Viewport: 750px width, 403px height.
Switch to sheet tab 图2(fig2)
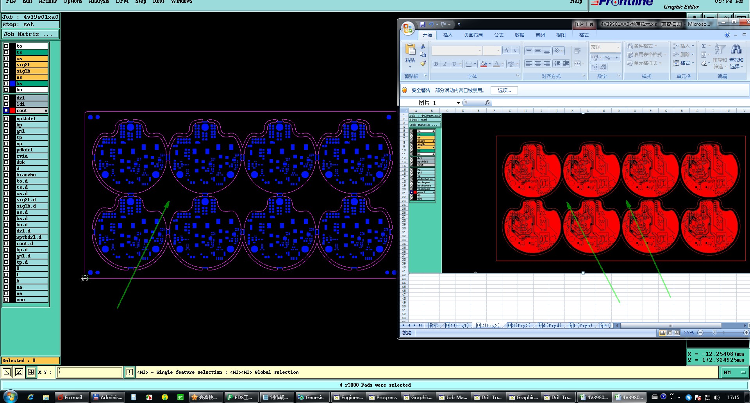point(487,325)
